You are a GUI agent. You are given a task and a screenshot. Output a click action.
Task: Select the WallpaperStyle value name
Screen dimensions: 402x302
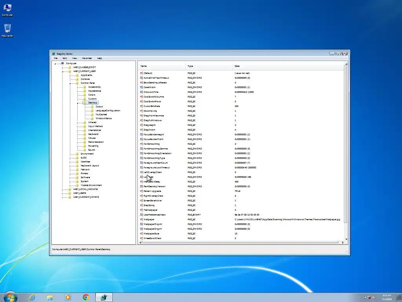(x=151, y=234)
